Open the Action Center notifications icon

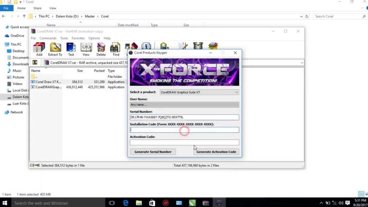(x=348, y=203)
